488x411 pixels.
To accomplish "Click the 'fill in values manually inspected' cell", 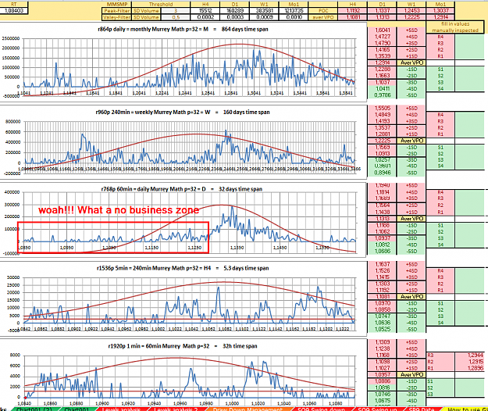I will [x=455, y=27].
